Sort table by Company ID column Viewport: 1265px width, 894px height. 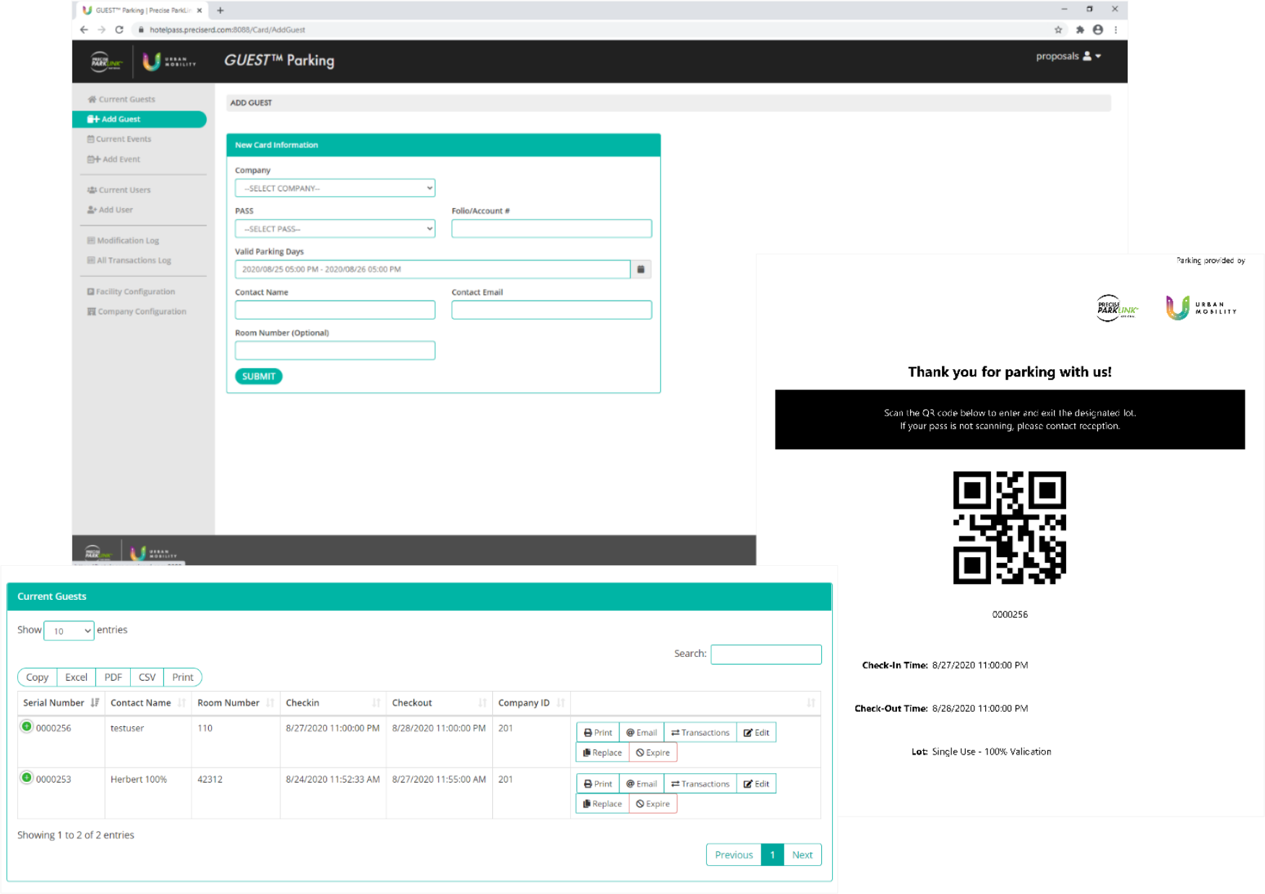[x=531, y=702]
